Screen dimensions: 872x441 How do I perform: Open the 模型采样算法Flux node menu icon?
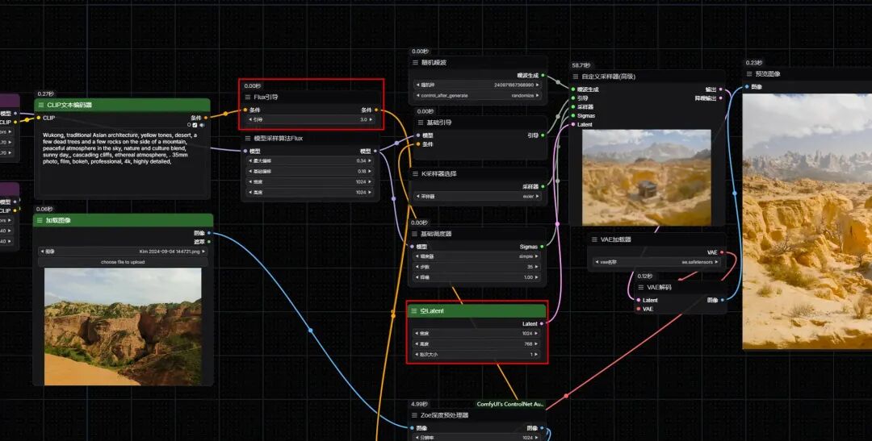click(x=249, y=139)
